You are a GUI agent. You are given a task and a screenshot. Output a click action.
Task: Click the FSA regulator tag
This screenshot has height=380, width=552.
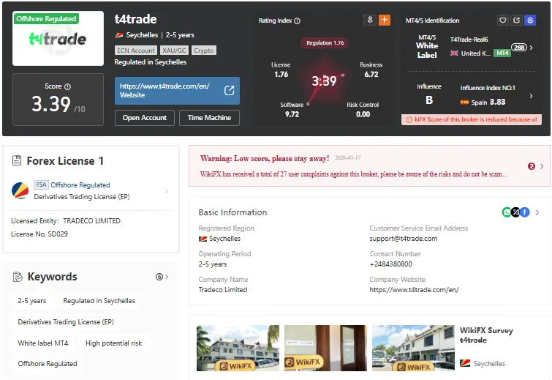(x=41, y=185)
